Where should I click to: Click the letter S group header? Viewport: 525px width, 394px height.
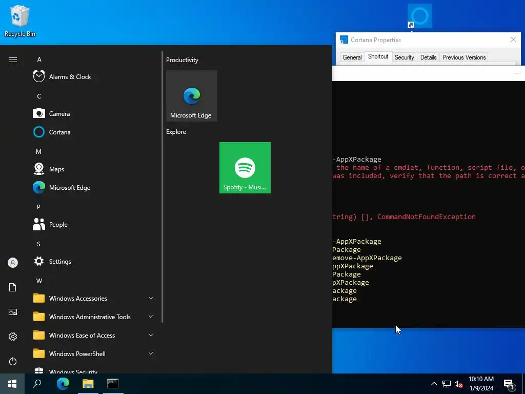(39, 244)
